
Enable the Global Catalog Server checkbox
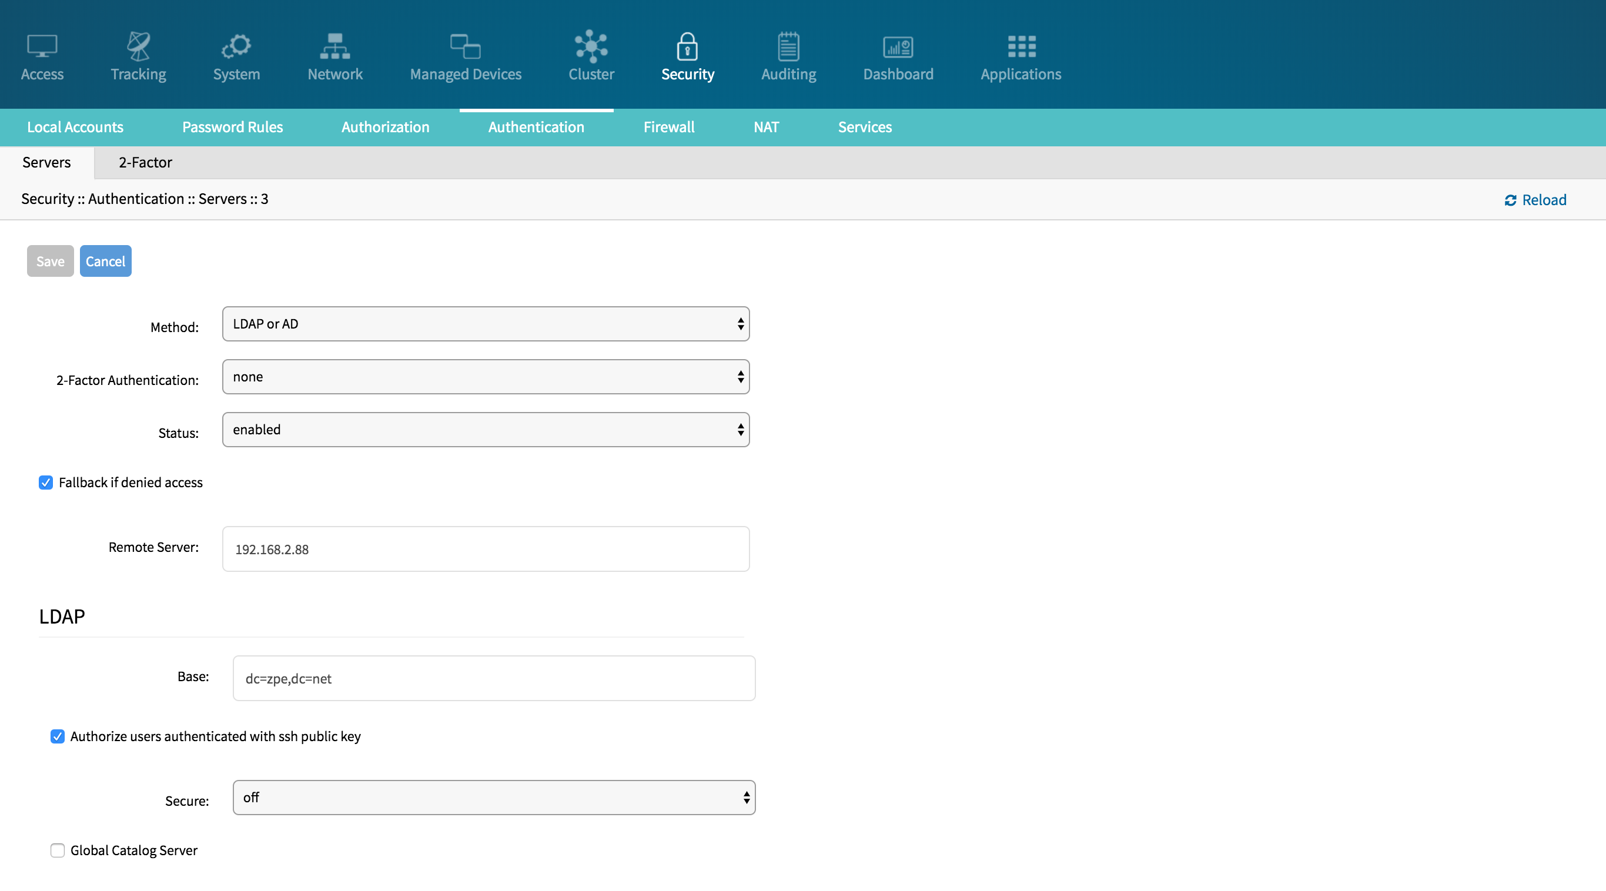[58, 850]
